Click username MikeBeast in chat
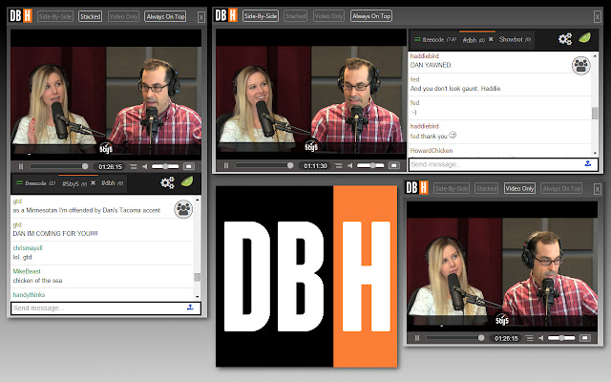 27,271
